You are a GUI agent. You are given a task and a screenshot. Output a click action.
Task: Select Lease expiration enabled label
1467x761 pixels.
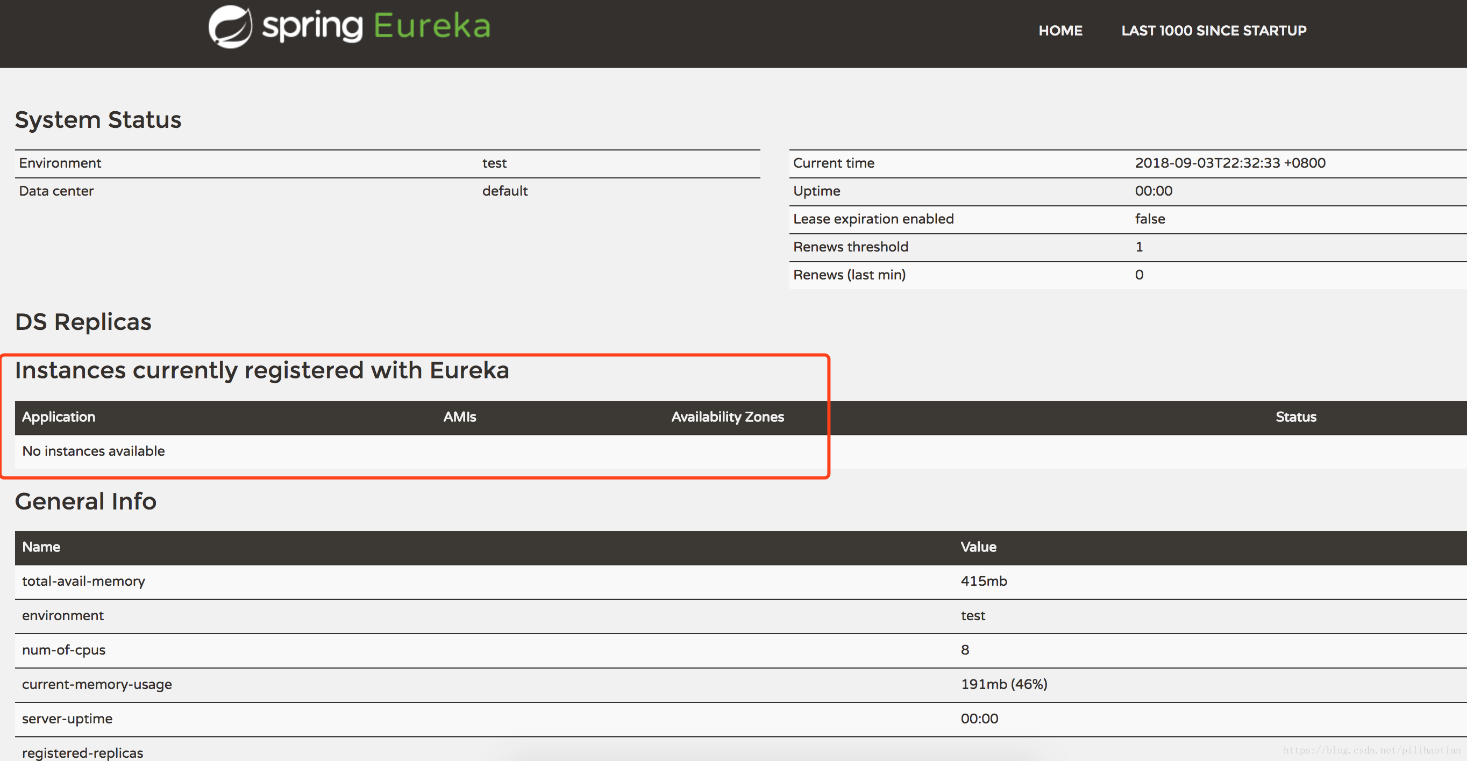click(873, 219)
